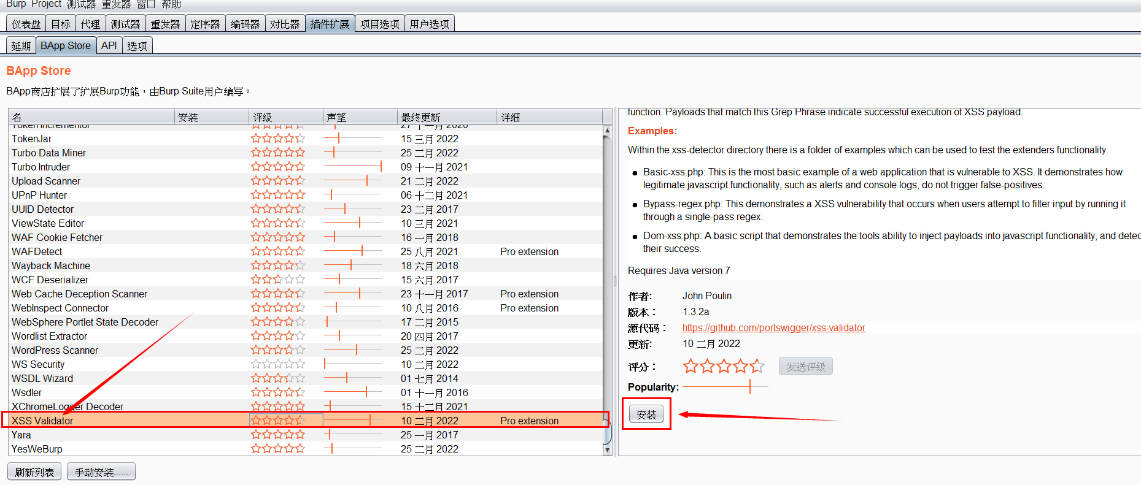Click the list scrollbar down arrow

(x=608, y=450)
